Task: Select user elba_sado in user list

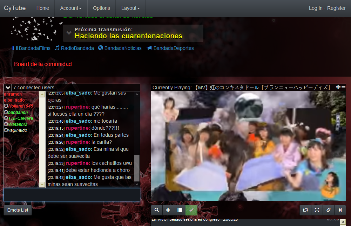Action: (x=14, y=100)
